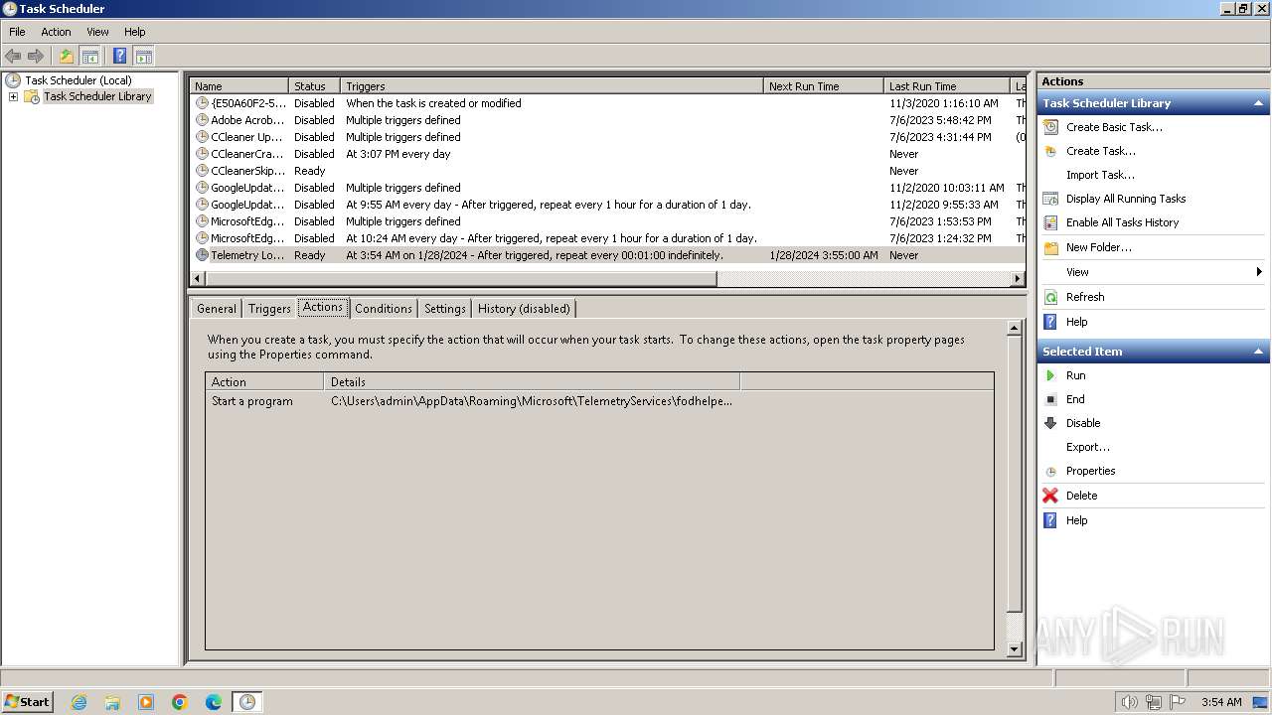Open the Help menu in menu bar
This screenshot has width=1272, height=715.
(x=135, y=32)
